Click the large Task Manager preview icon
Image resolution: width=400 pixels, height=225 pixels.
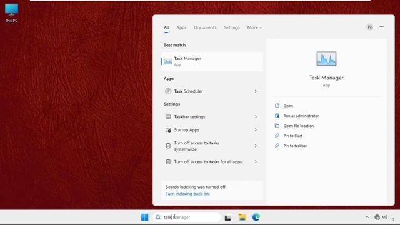pos(326,59)
